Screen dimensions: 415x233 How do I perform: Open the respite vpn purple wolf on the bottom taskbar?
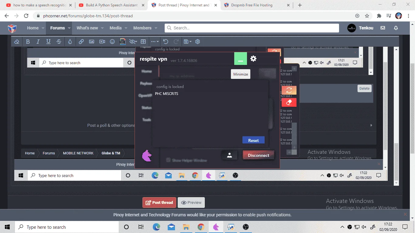216,227
